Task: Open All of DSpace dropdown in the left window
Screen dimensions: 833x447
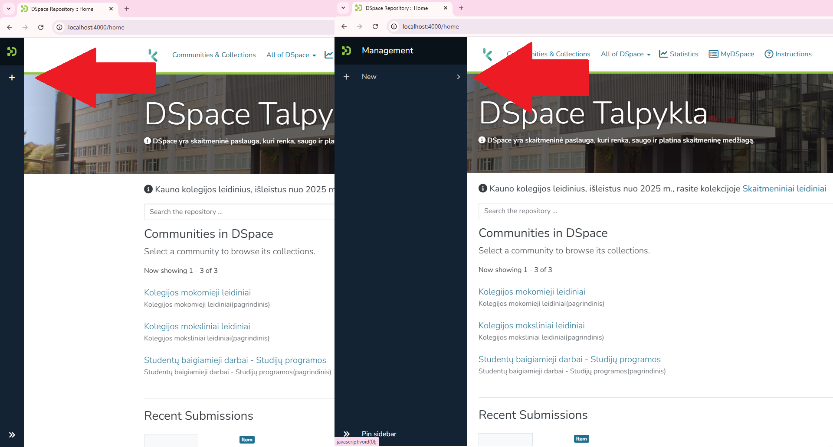Action: (x=291, y=55)
